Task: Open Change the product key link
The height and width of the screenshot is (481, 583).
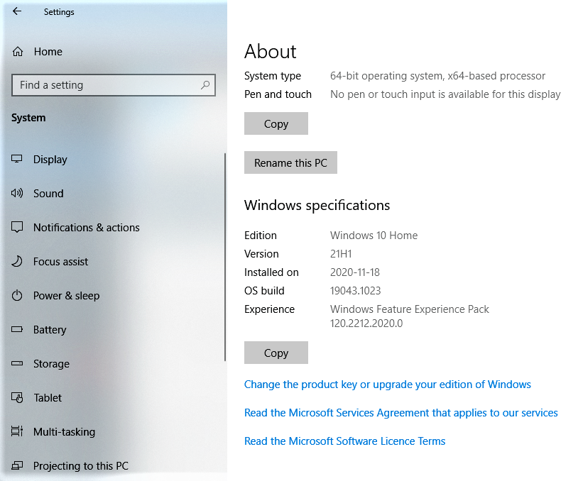Action: [388, 385]
